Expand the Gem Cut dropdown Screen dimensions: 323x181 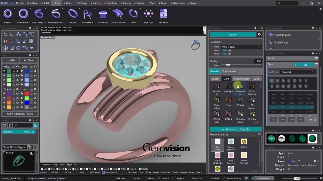click(297, 72)
